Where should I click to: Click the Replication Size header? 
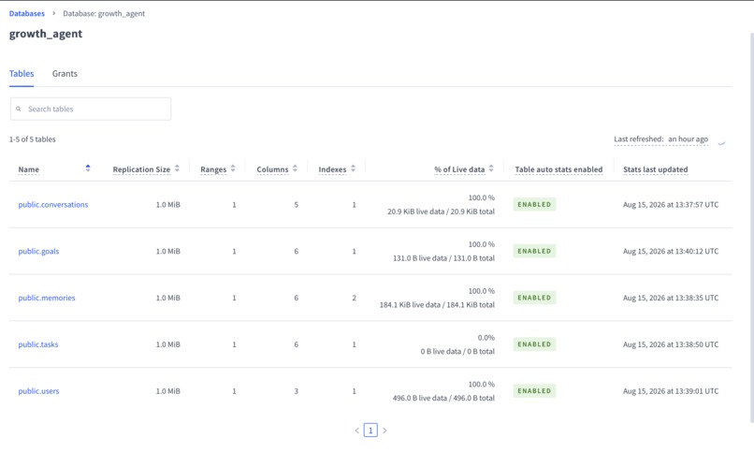(141, 169)
